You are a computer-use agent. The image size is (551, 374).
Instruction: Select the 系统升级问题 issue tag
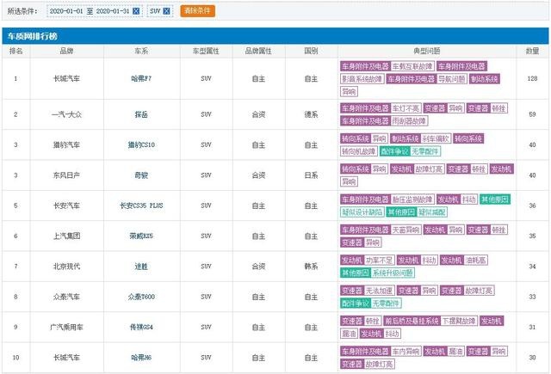pyautogui.click(x=393, y=273)
